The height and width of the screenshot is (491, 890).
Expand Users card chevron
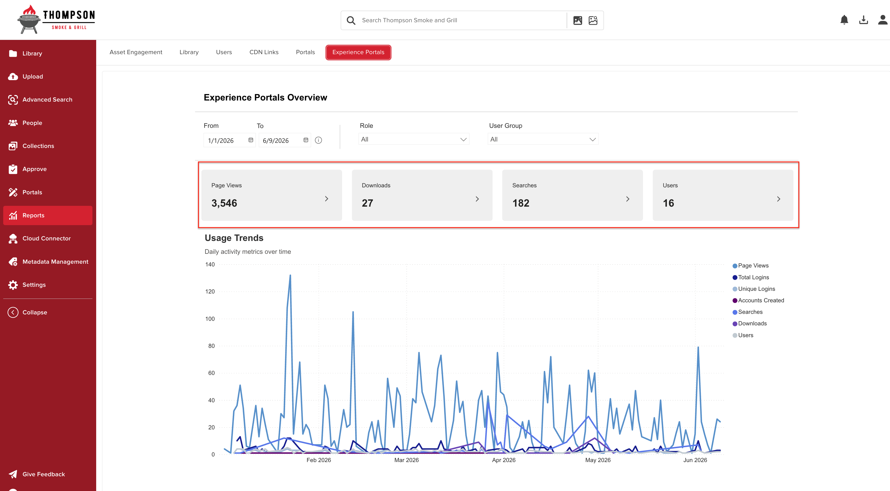tap(778, 199)
